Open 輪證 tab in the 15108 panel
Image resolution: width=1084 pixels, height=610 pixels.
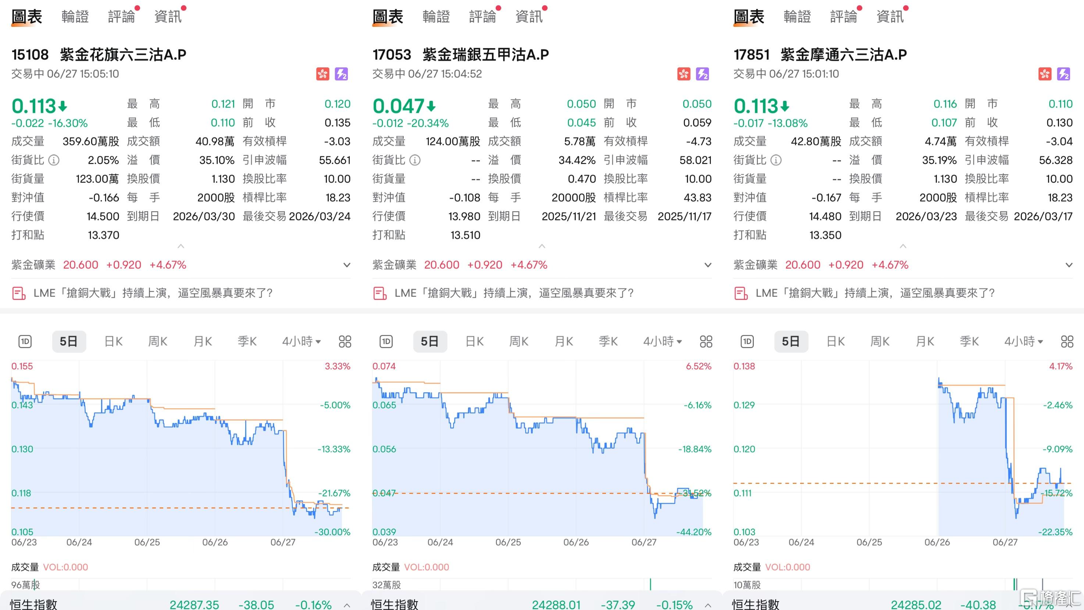point(75,17)
